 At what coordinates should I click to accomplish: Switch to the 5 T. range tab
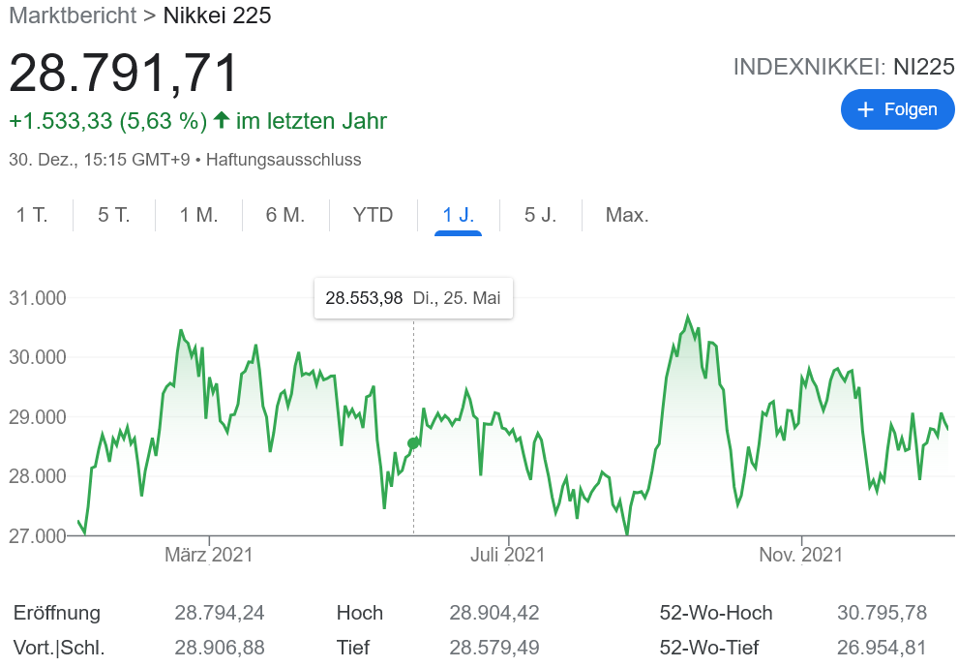(114, 215)
